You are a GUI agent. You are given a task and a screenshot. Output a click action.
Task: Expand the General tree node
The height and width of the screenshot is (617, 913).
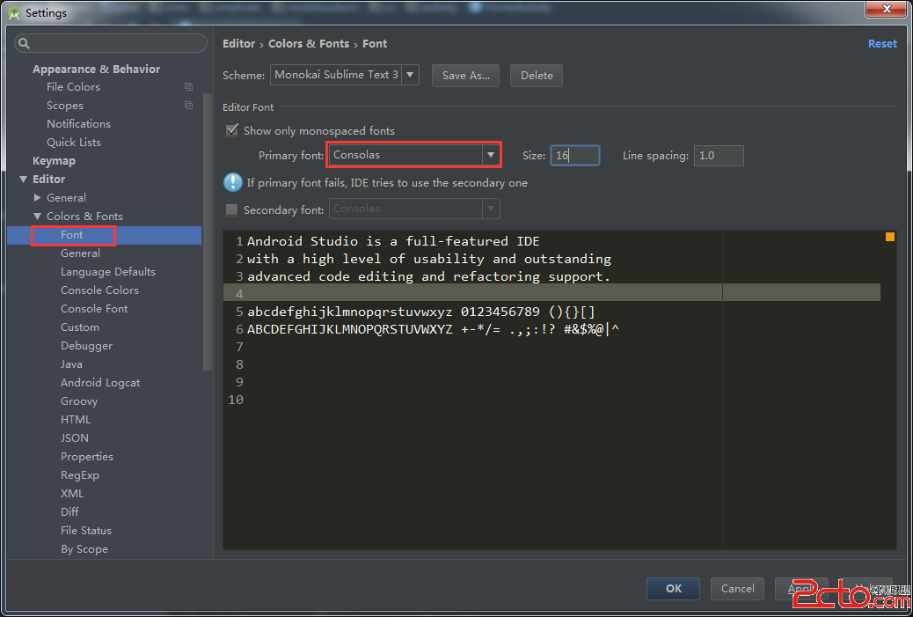coord(38,198)
